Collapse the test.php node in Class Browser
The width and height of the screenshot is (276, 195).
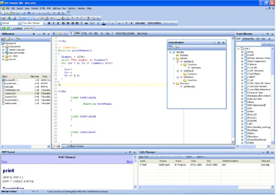click(x=170, y=52)
